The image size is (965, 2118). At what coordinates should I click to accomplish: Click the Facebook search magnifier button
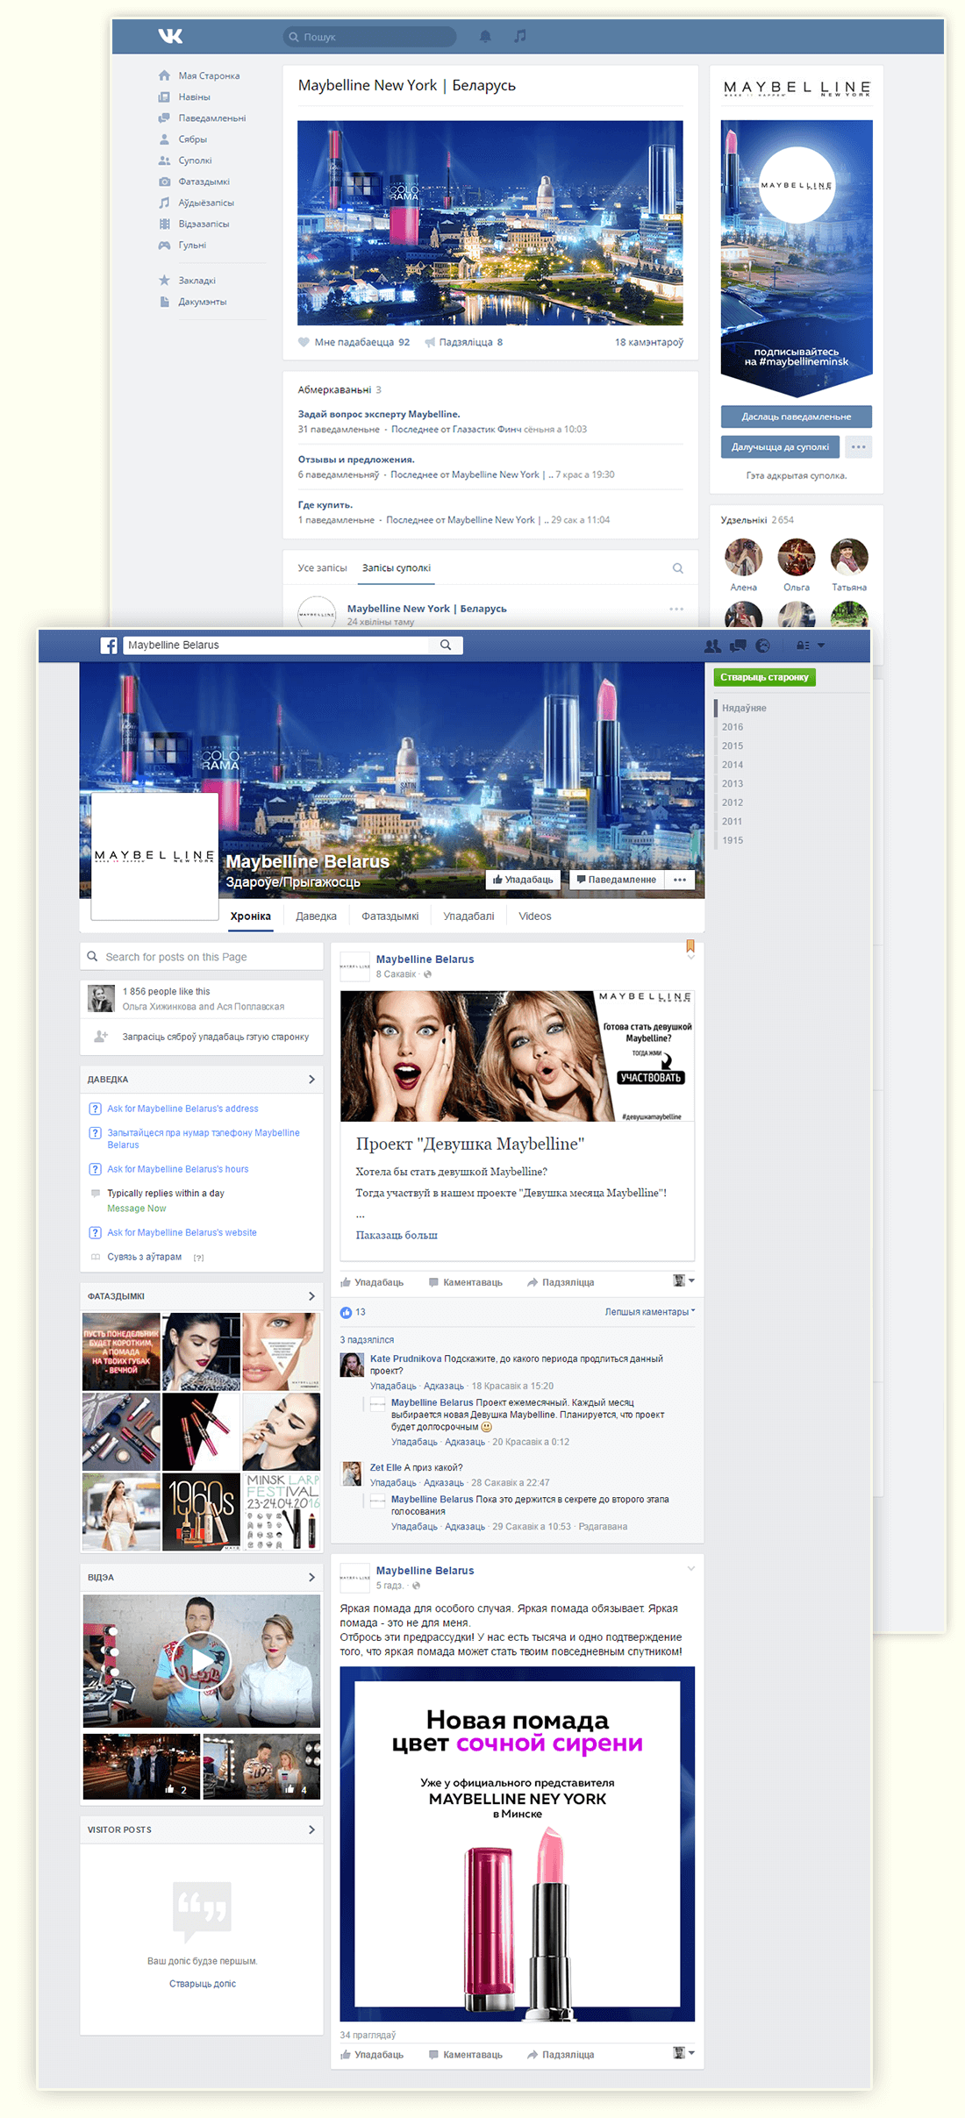(446, 645)
